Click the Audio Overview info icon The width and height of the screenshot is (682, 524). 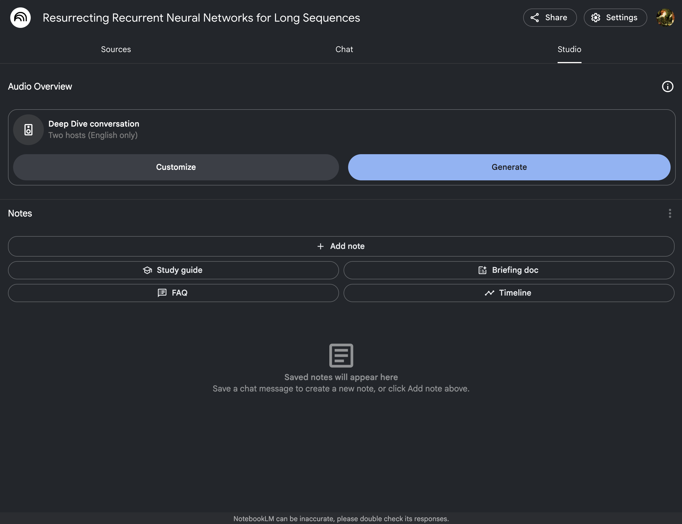[x=667, y=86]
